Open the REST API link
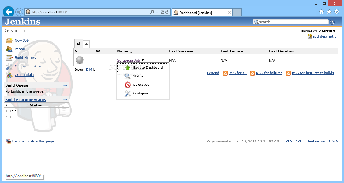 click(293, 141)
